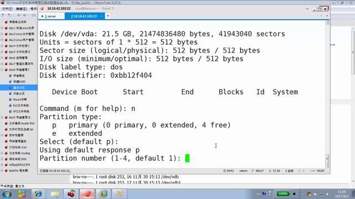Select the 'DNS' tree node
The image size is (355, 199).
point(18,159)
